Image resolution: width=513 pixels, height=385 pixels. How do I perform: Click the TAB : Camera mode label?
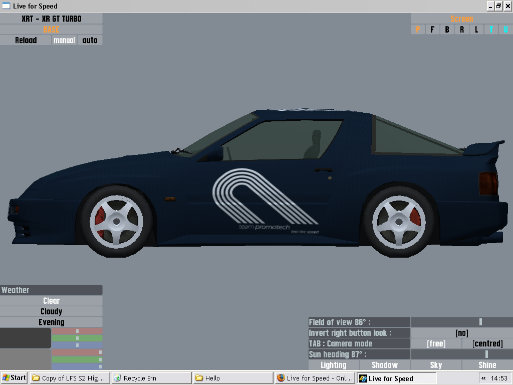coord(359,343)
